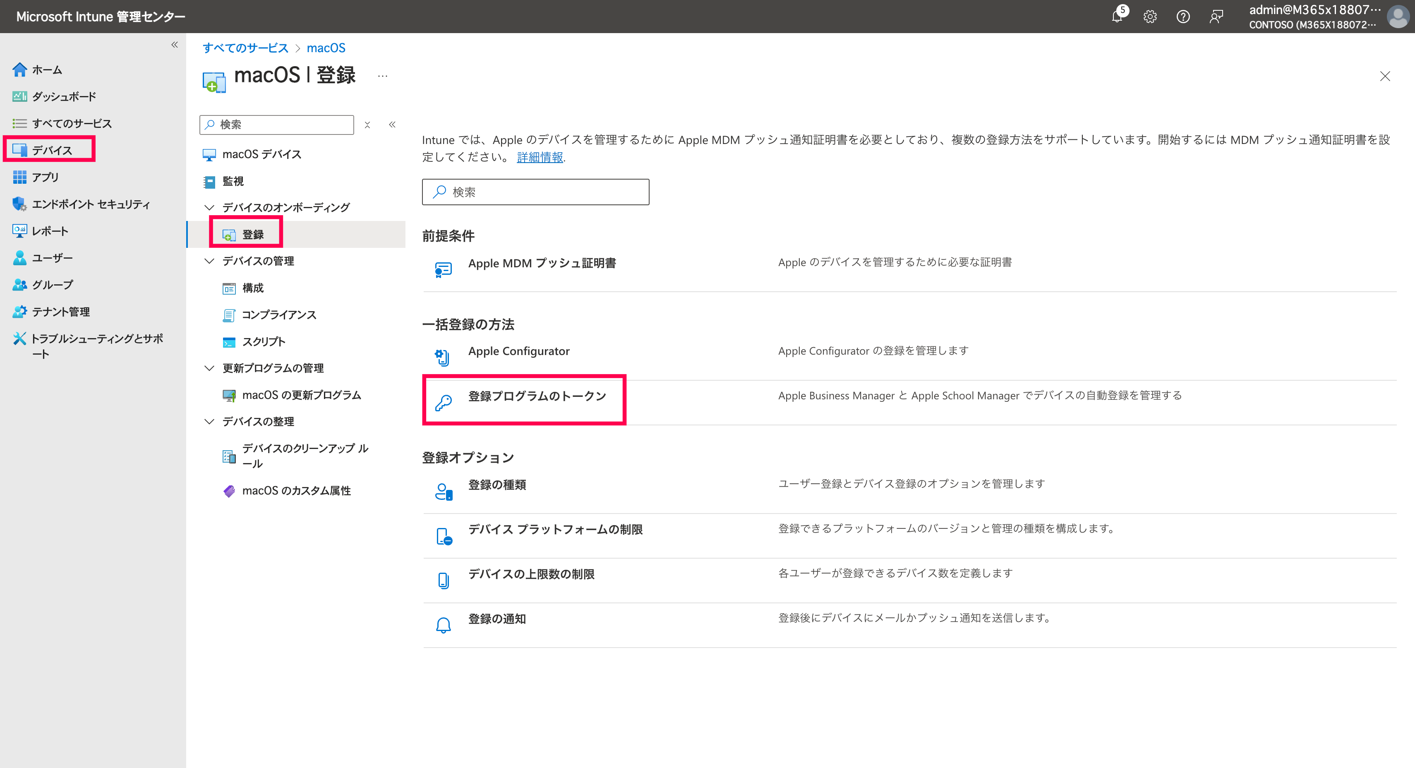The image size is (1415, 768).
Task: Open the notifications bell icon
Action: coord(1118,17)
